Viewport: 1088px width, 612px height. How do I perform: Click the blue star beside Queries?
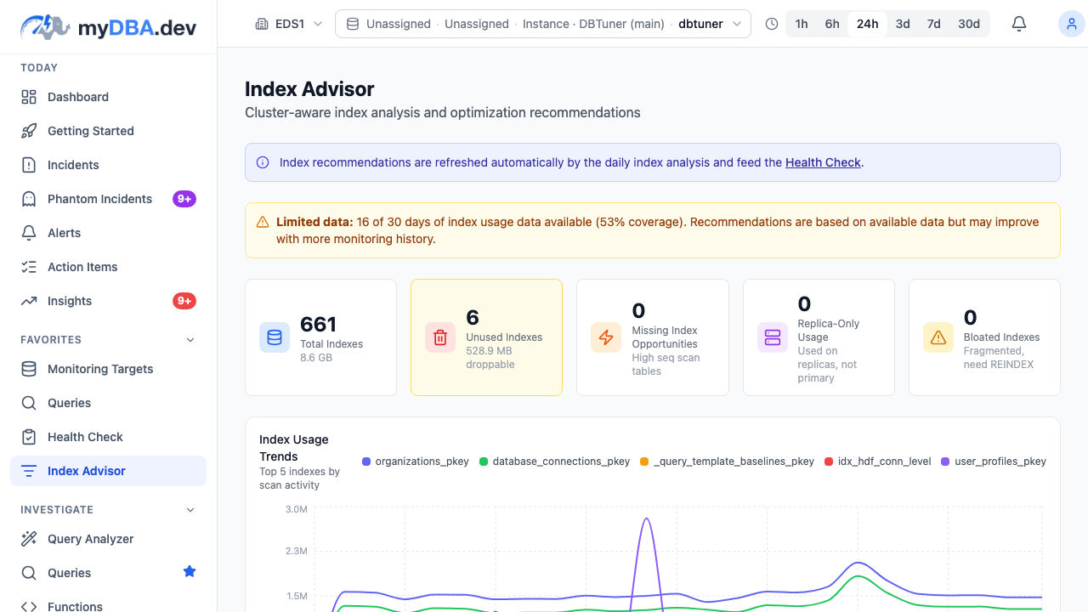[190, 572]
